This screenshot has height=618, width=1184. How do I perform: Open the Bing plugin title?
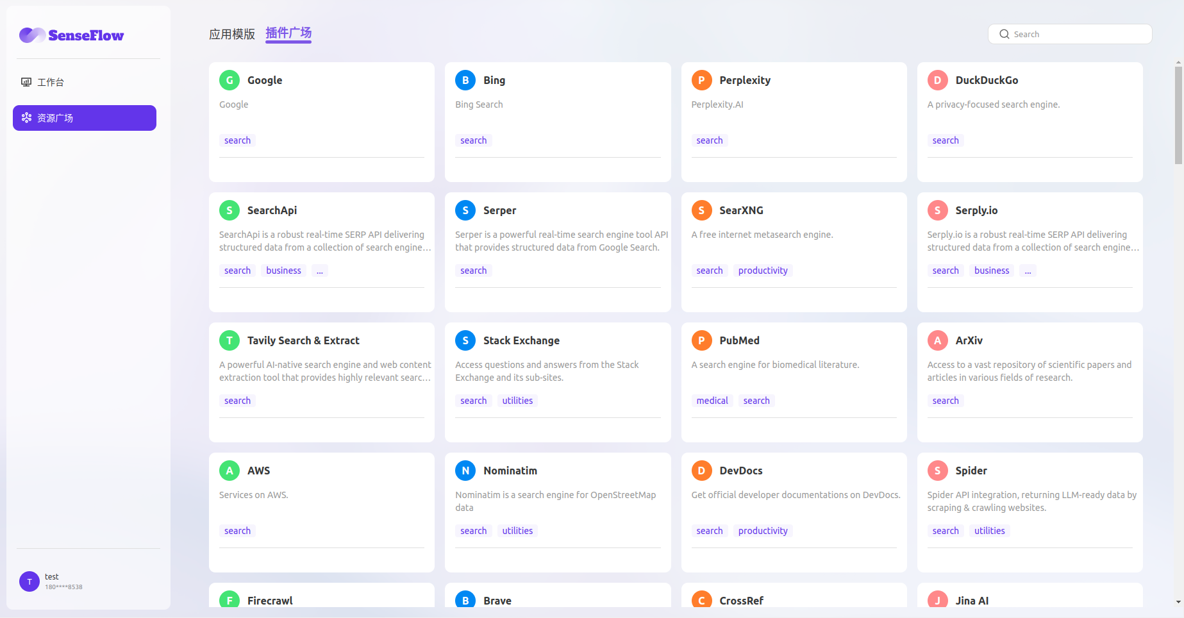click(494, 80)
